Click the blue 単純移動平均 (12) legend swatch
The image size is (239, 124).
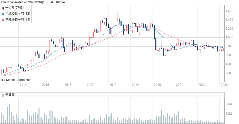coord(3,14)
